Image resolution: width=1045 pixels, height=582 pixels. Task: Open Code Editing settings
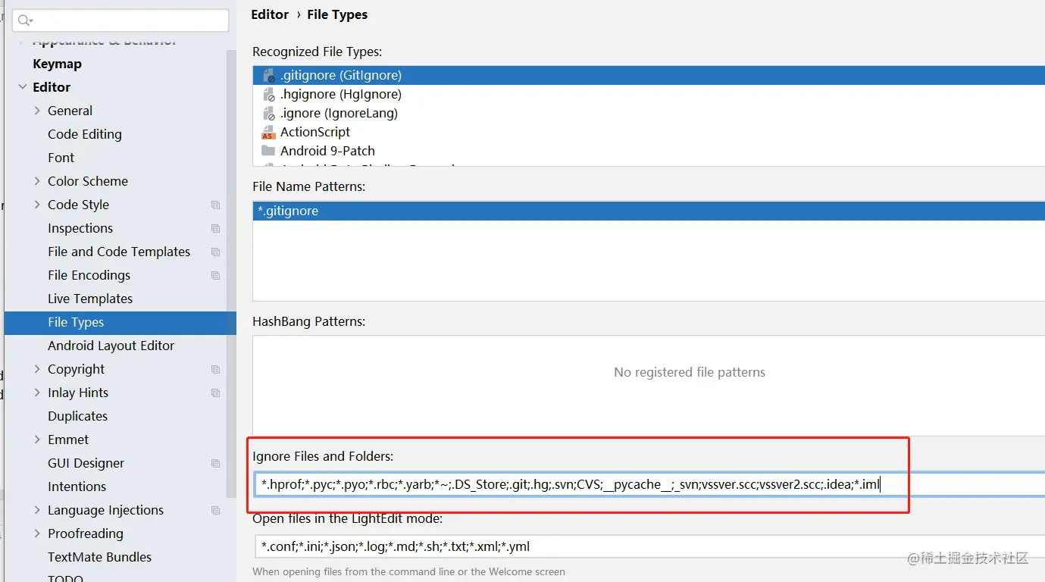tap(85, 134)
